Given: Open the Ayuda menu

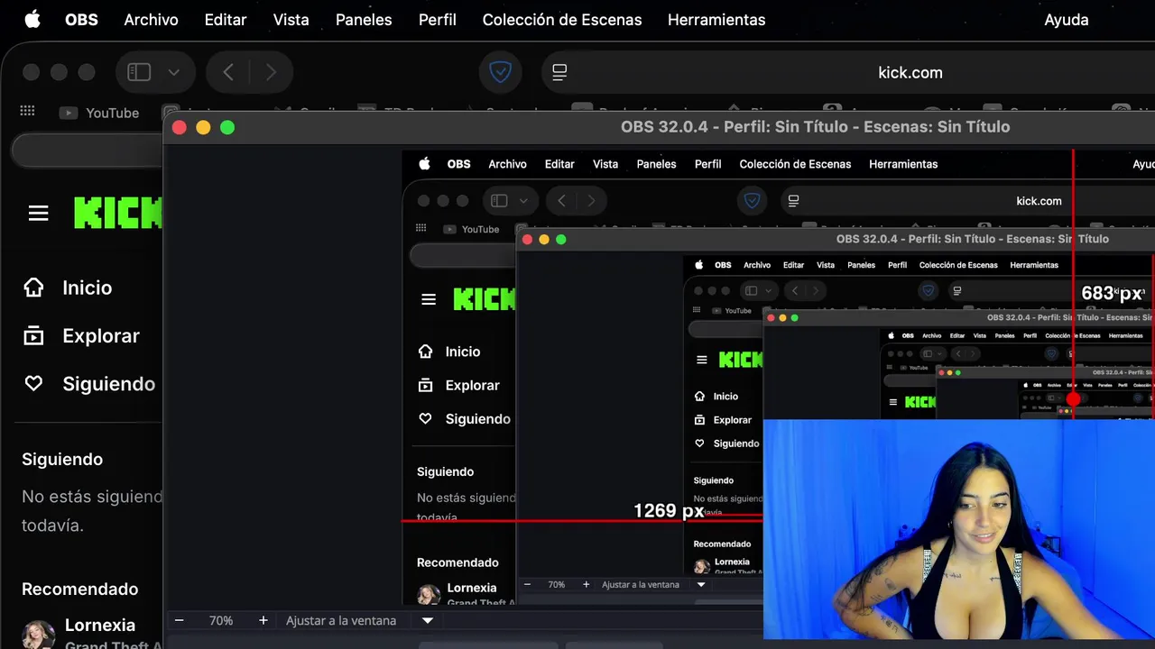Looking at the screenshot, I should [1067, 20].
